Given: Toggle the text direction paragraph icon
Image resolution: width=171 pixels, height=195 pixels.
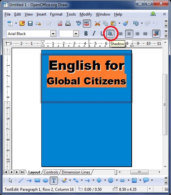Looking at the screenshot, I should pos(156,33).
